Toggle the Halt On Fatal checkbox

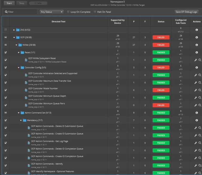pyautogui.click(x=95, y=12)
